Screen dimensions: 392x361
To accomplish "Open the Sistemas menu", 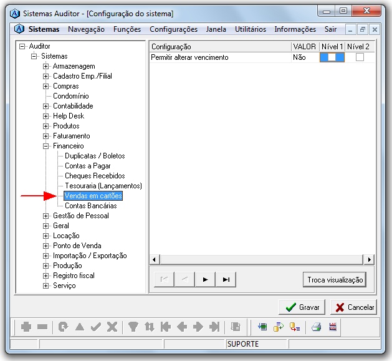I will pyautogui.click(x=44, y=29).
